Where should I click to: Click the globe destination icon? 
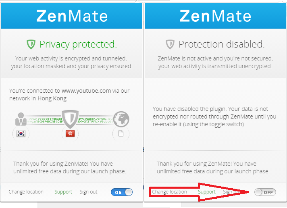121,119
